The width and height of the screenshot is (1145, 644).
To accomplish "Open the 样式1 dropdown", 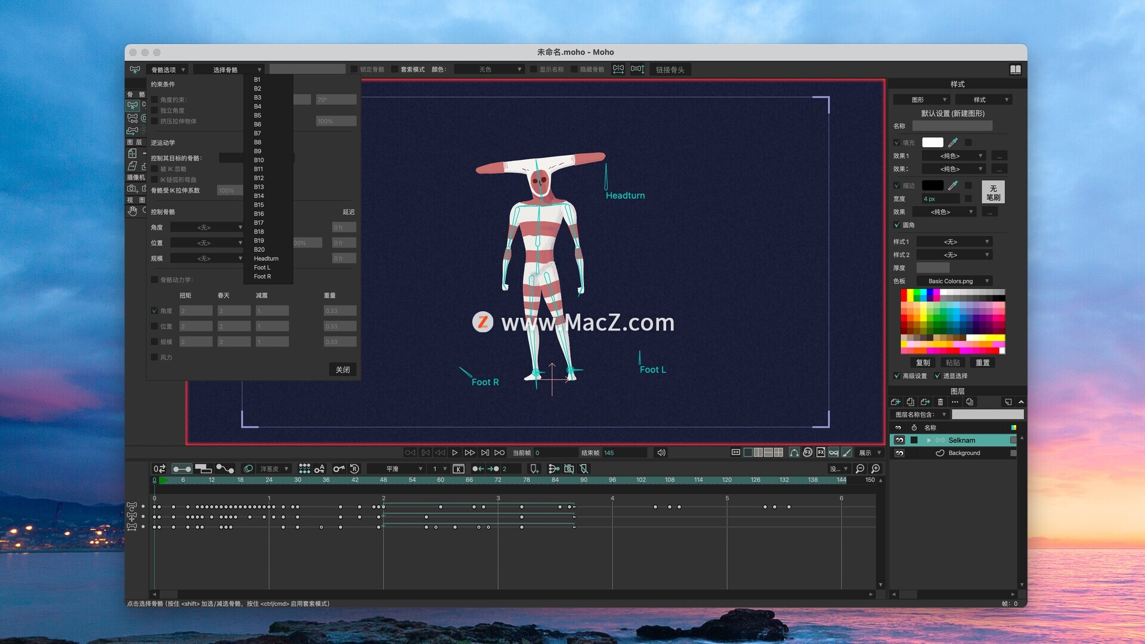I will [x=954, y=241].
